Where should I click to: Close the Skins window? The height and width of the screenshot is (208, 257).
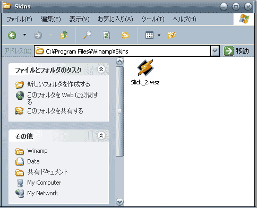[x=248, y=7]
